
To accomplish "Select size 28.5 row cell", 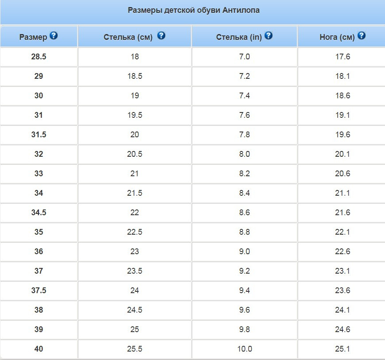I will (39, 57).
